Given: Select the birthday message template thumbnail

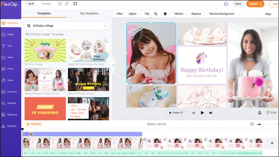Looking at the screenshot, I should click(88, 109).
